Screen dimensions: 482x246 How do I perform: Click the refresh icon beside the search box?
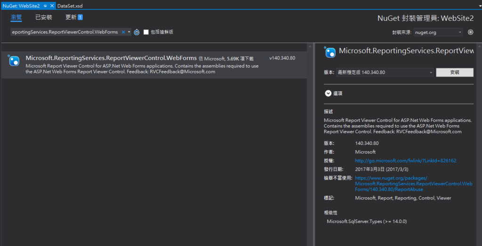click(137, 32)
